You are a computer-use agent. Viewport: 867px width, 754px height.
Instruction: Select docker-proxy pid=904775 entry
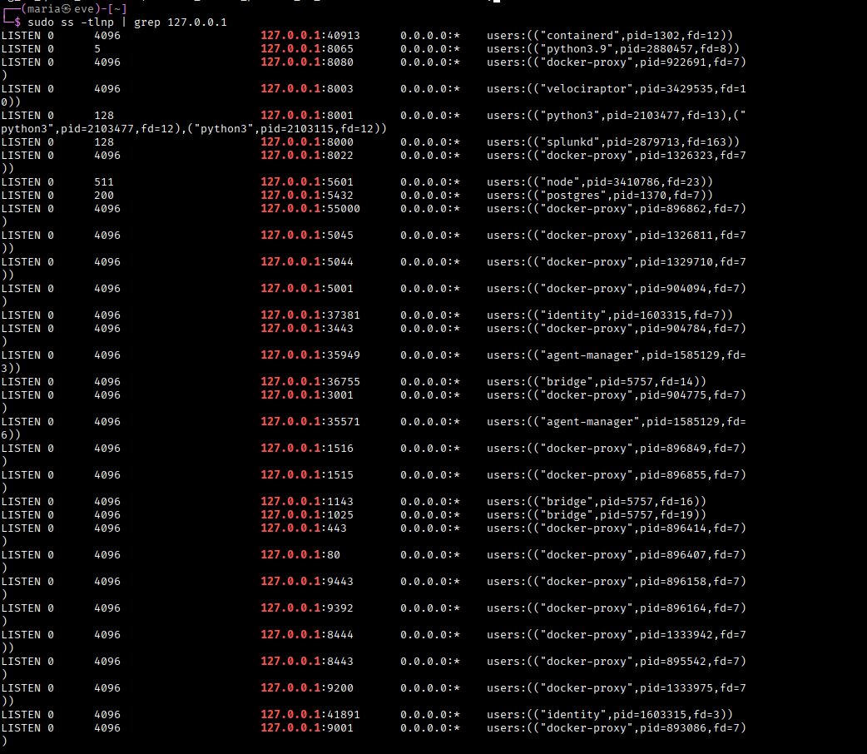[x=617, y=394]
